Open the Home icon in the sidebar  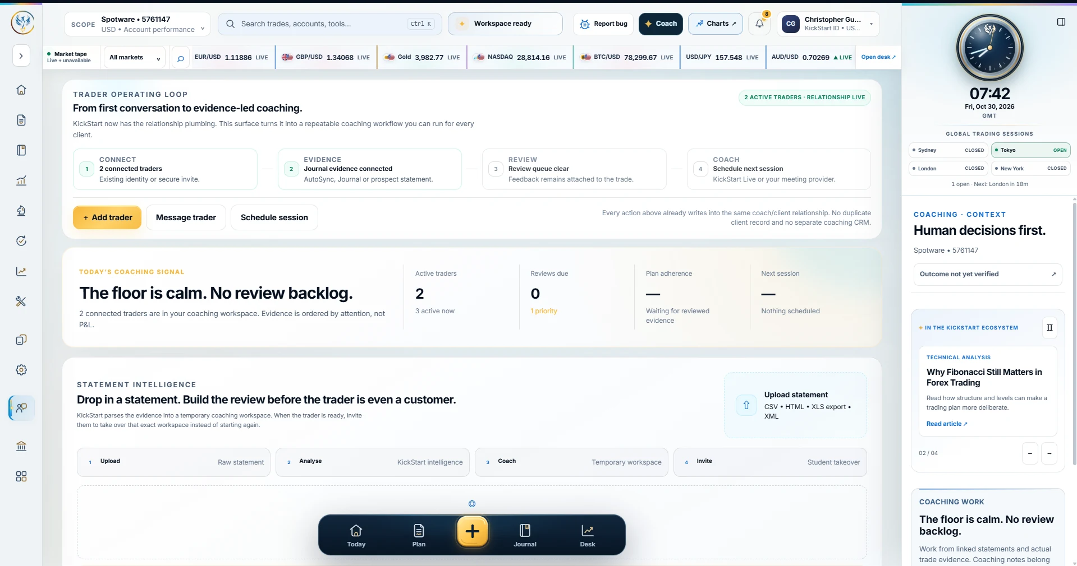coord(21,90)
